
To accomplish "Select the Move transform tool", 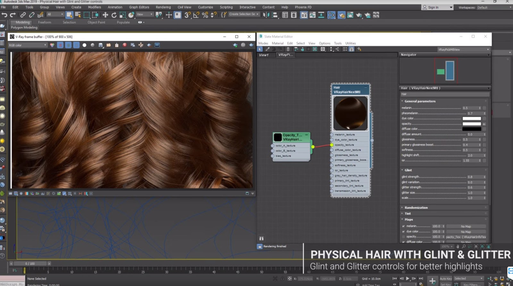I will [105, 15].
